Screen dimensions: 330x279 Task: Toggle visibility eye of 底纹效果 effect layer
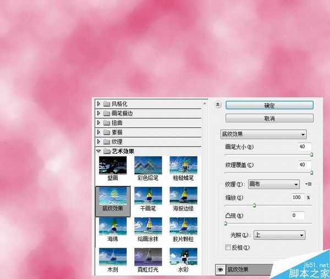[x=221, y=270]
